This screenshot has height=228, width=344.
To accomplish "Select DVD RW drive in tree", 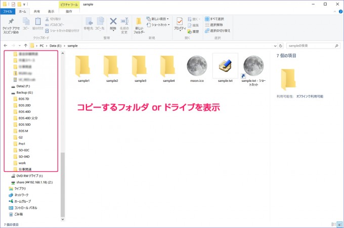I will tap(27, 176).
